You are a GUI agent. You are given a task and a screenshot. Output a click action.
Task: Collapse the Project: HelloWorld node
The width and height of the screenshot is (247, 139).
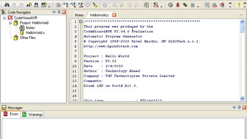click(10, 23)
